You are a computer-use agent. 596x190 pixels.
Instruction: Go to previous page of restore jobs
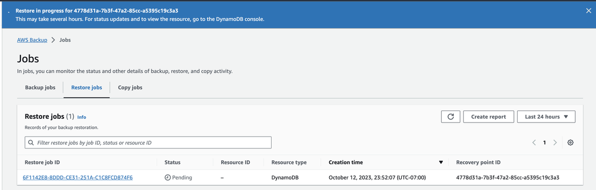coord(534,142)
